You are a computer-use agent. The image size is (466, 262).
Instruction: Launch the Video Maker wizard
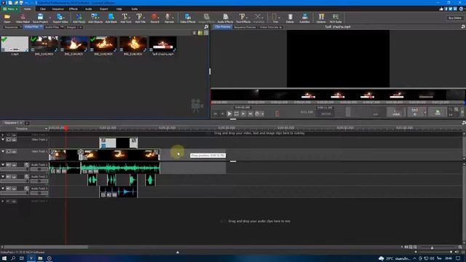coord(23,18)
